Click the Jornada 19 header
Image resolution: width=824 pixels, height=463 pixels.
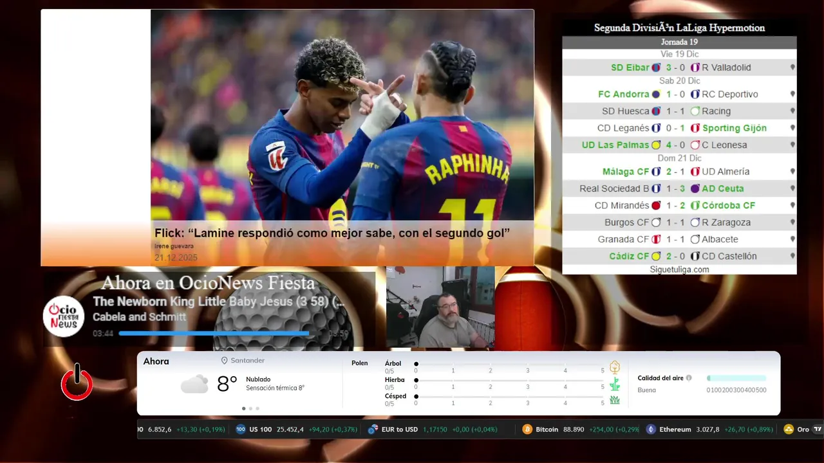[x=679, y=42]
